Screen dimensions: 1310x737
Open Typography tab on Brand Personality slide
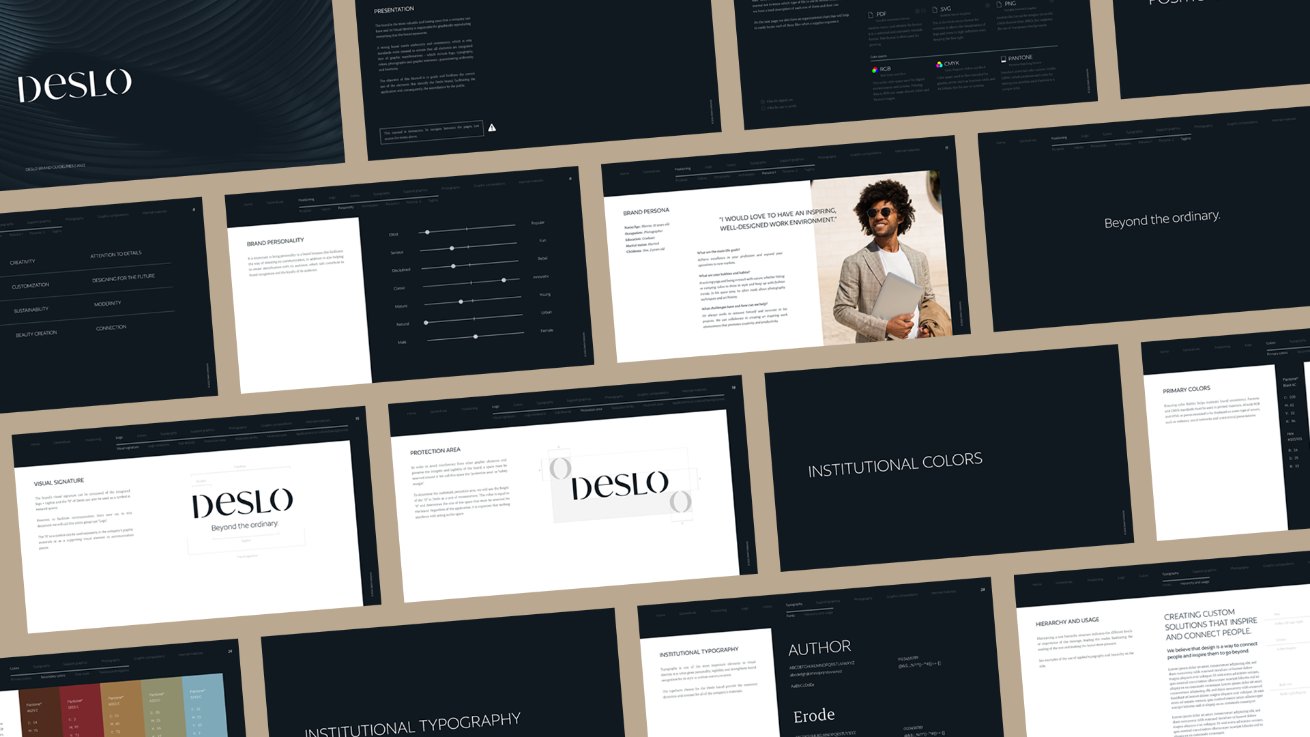pyautogui.click(x=381, y=194)
